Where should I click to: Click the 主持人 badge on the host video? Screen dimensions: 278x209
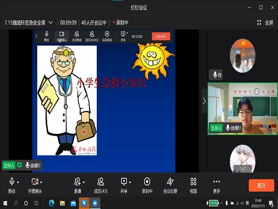(x=216, y=128)
